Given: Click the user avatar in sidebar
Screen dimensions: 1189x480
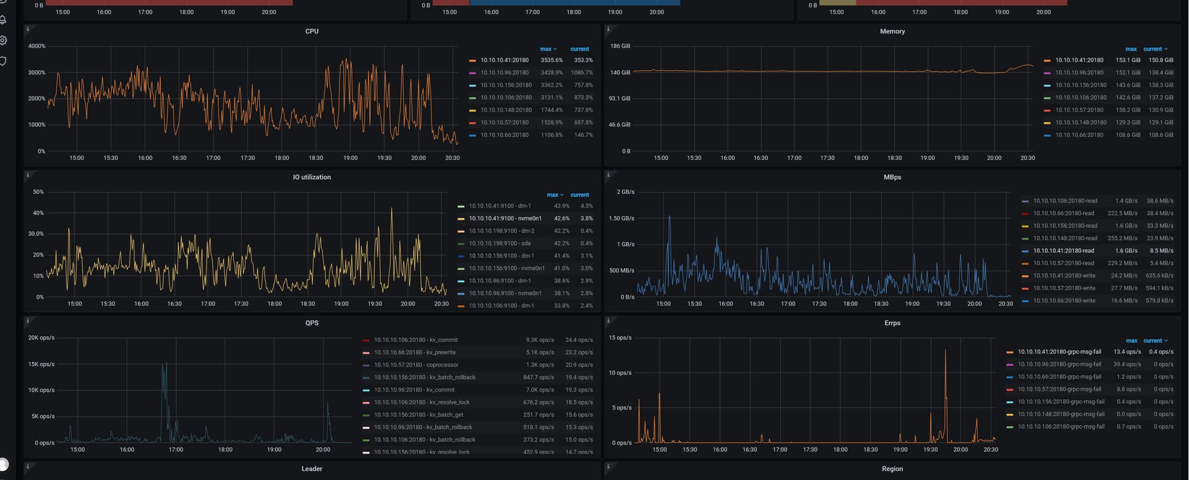Looking at the screenshot, I should (x=3, y=464).
